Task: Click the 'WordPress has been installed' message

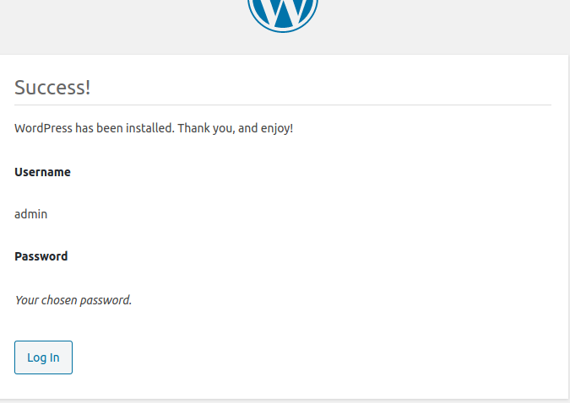Action: (154, 128)
